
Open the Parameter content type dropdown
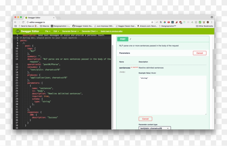pyautogui.click(x=155, y=128)
